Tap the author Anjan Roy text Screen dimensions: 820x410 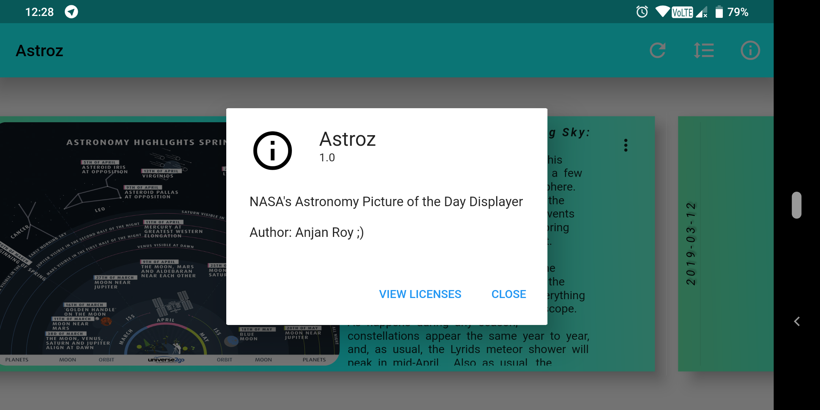coord(306,232)
